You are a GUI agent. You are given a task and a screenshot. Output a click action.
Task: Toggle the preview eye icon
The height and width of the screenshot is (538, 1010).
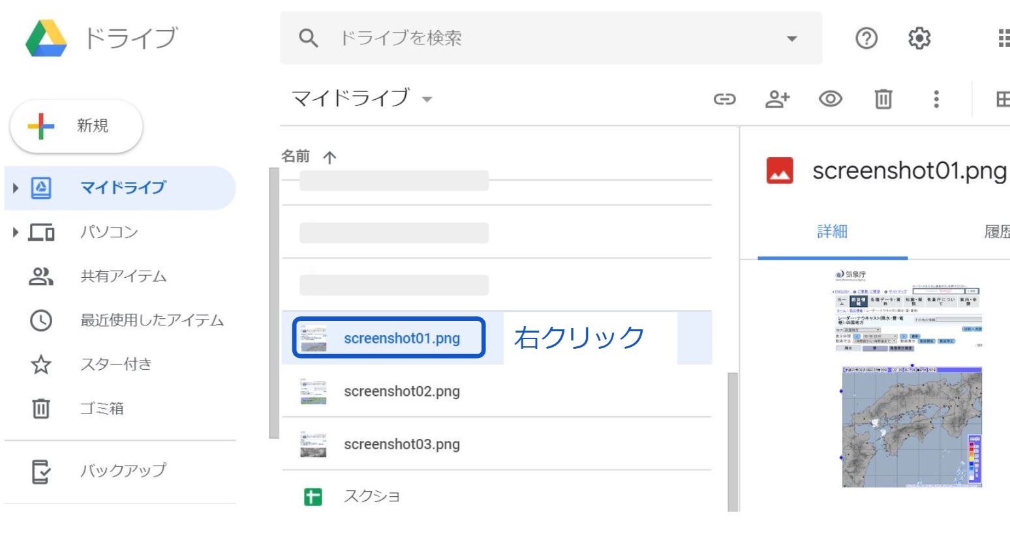point(830,99)
